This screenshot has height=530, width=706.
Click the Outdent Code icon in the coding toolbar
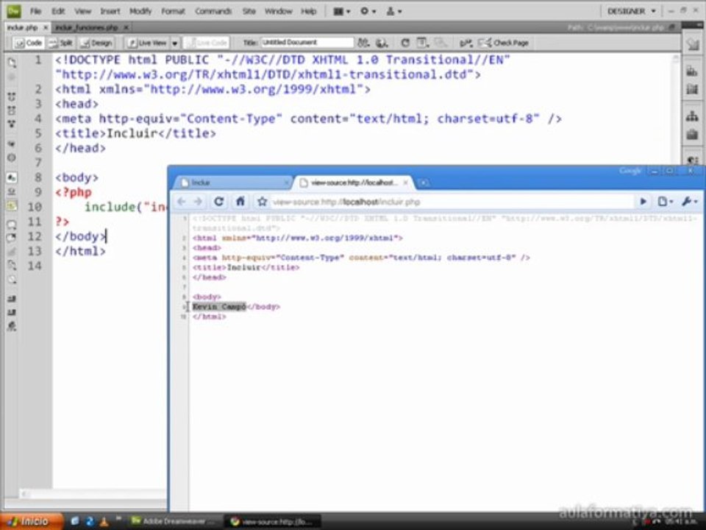12,312
